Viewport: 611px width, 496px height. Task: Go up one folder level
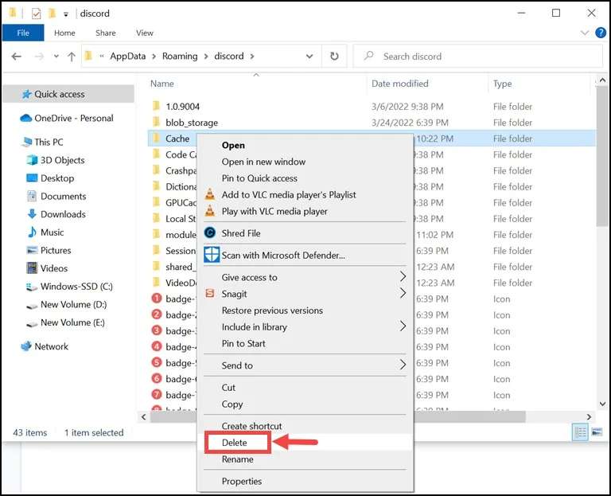point(72,57)
